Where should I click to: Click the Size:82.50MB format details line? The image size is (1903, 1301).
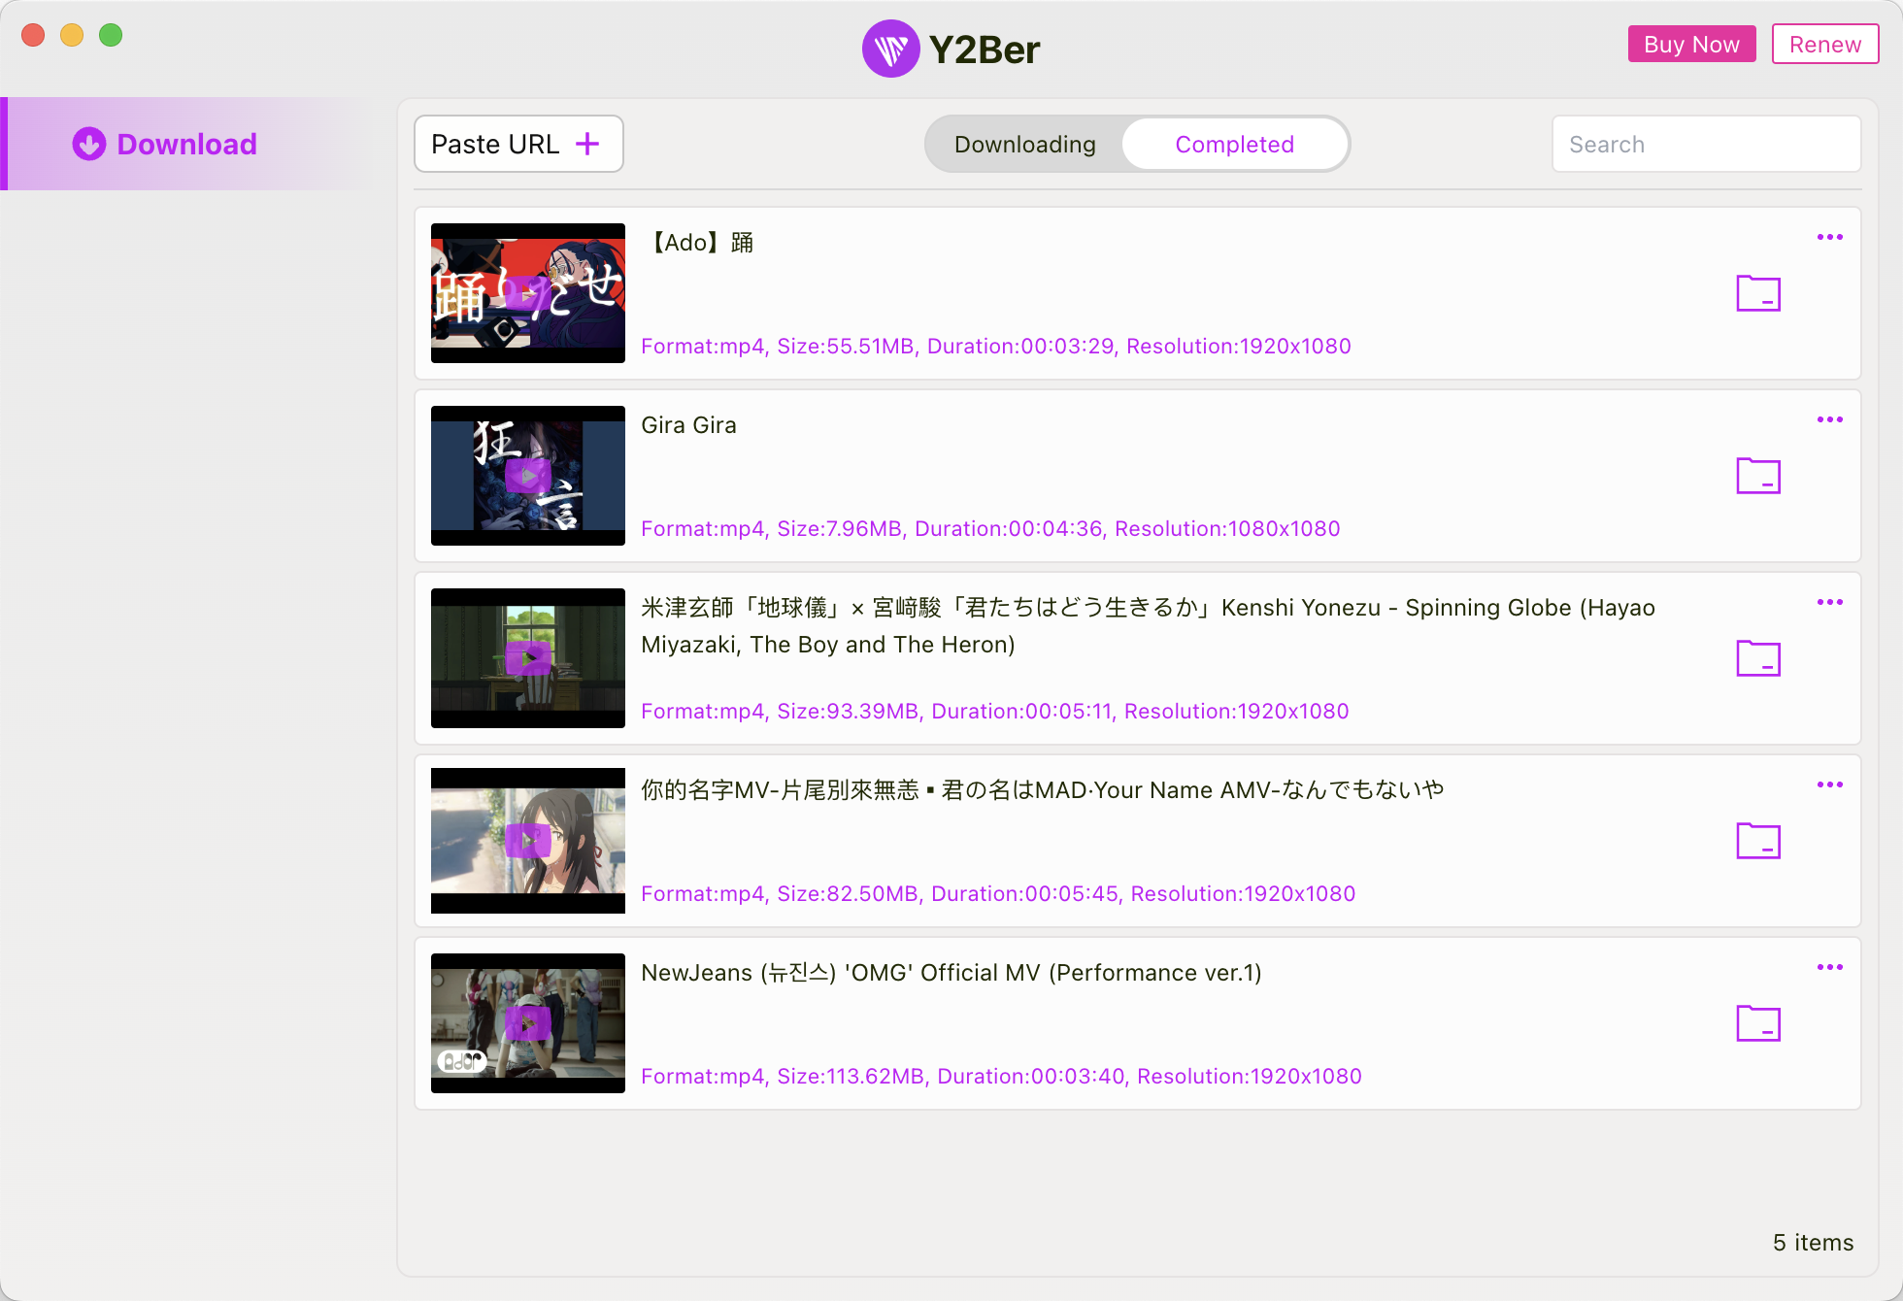point(998,893)
